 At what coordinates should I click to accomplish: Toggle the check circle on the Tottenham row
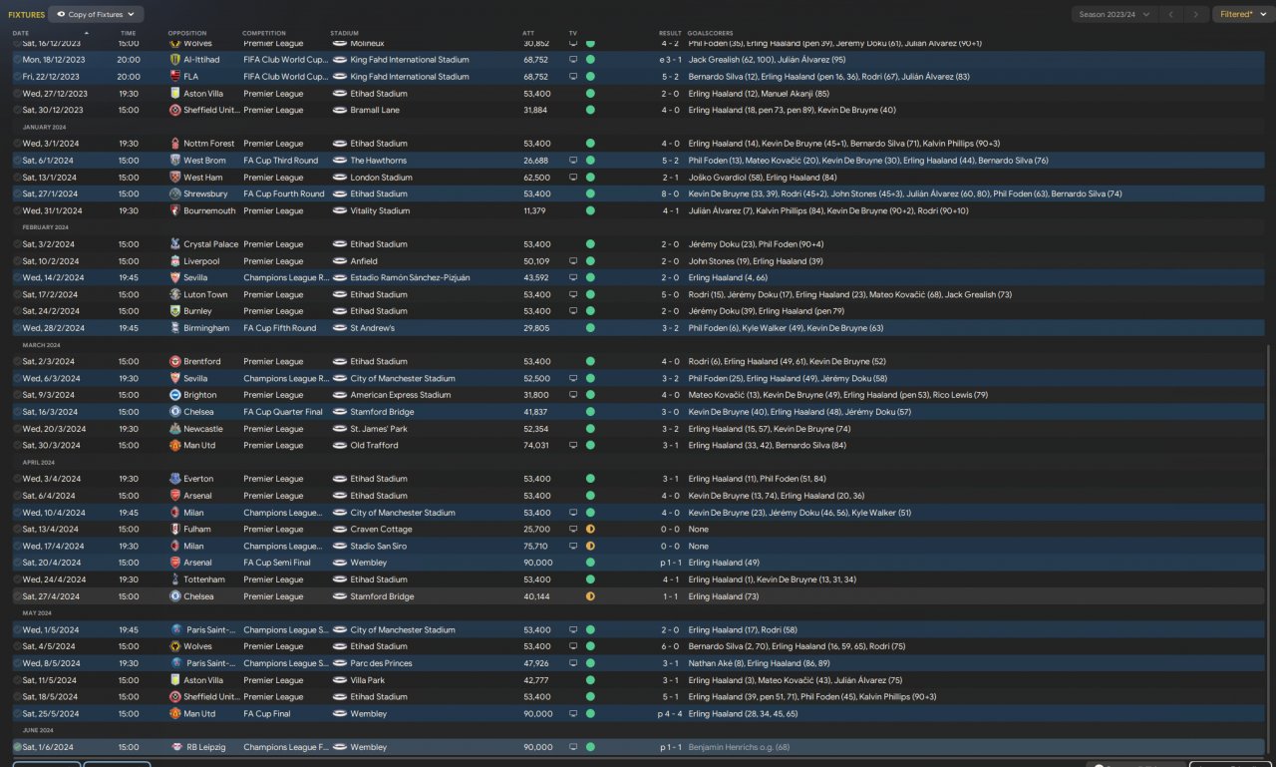click(17, 579)
